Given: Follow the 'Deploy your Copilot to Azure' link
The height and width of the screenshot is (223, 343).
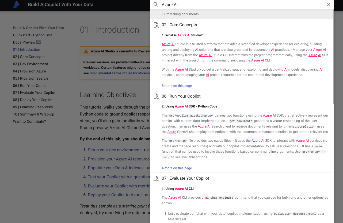Looking at the screenshot, I should 115,195.
